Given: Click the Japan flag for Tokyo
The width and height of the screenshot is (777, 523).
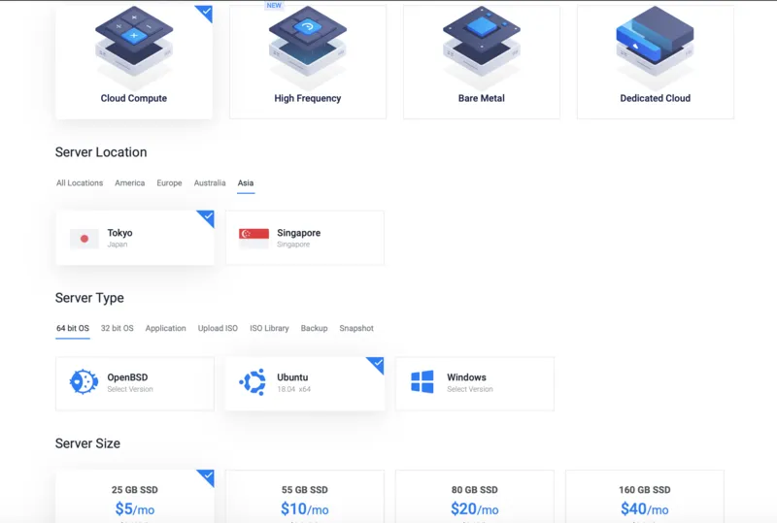Looking at the screenshot, I should [84, 239].
